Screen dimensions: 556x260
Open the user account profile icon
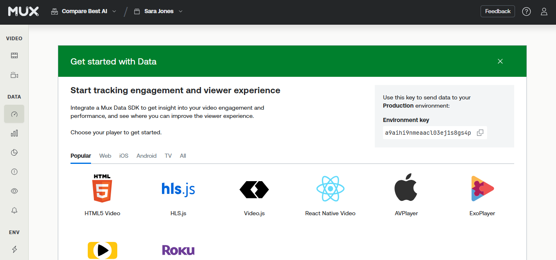544,12
